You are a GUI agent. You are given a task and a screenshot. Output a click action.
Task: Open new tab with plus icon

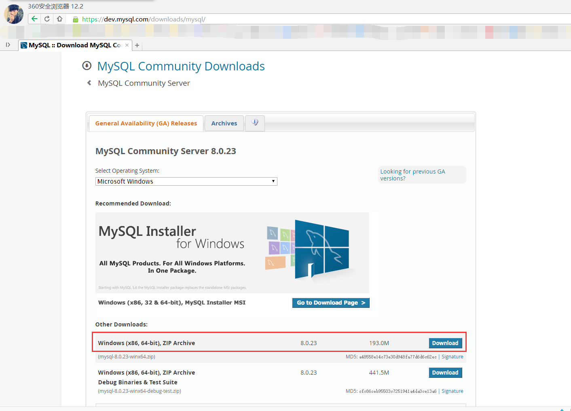(137, 45)
